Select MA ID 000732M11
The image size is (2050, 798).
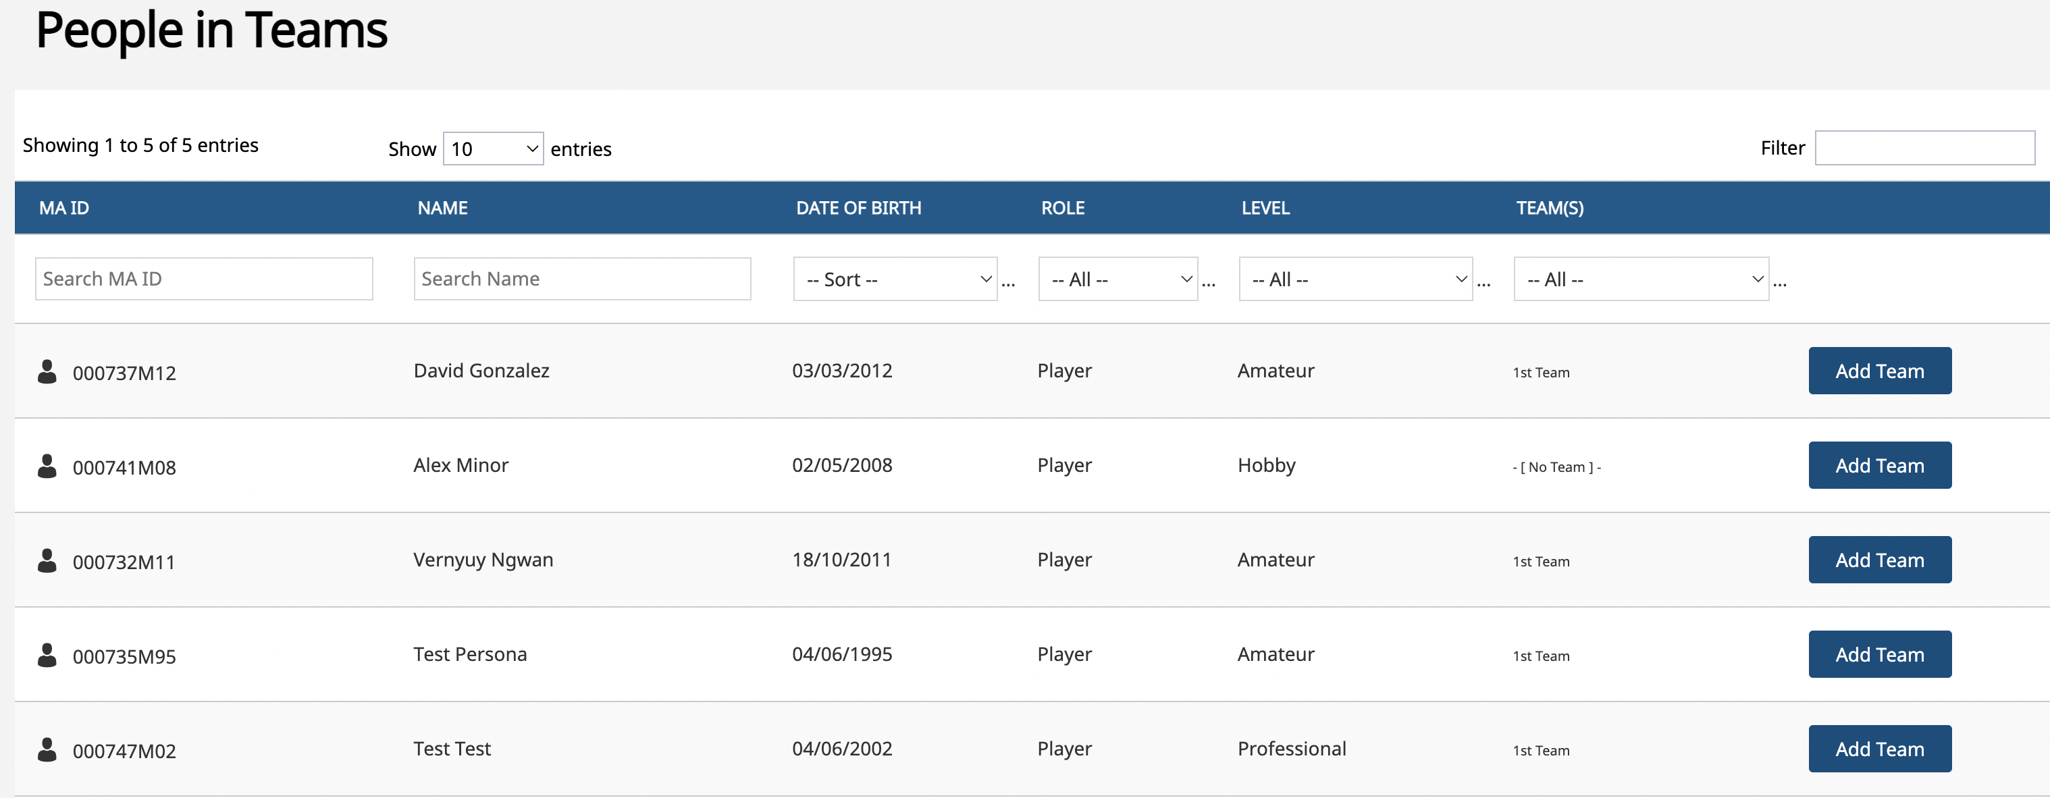coord(124,562)
